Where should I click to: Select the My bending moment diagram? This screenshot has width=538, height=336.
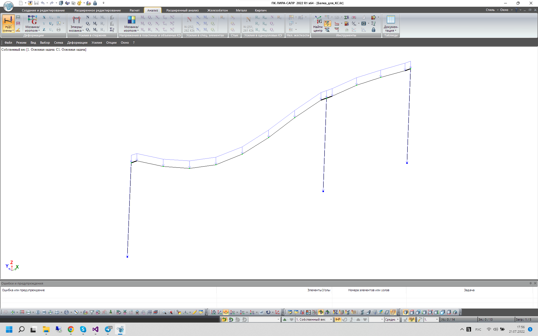click(x=95, y=24)
